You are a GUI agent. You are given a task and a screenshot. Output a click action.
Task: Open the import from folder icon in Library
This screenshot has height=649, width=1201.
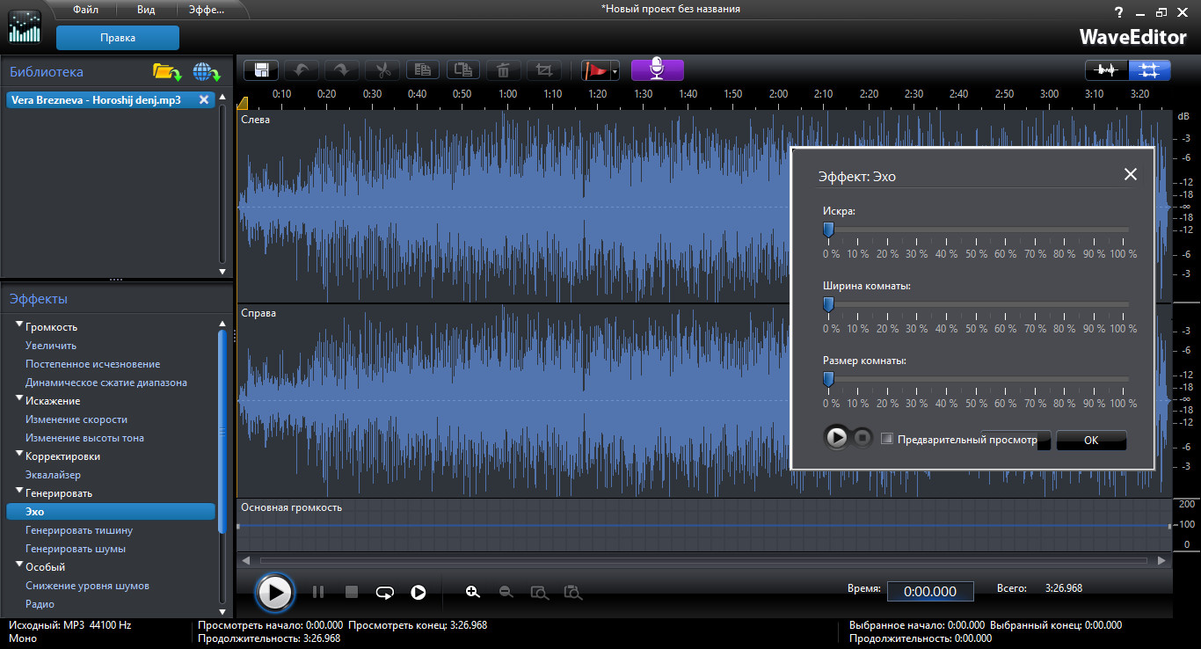pyautogui.click(x=166, y=72)
